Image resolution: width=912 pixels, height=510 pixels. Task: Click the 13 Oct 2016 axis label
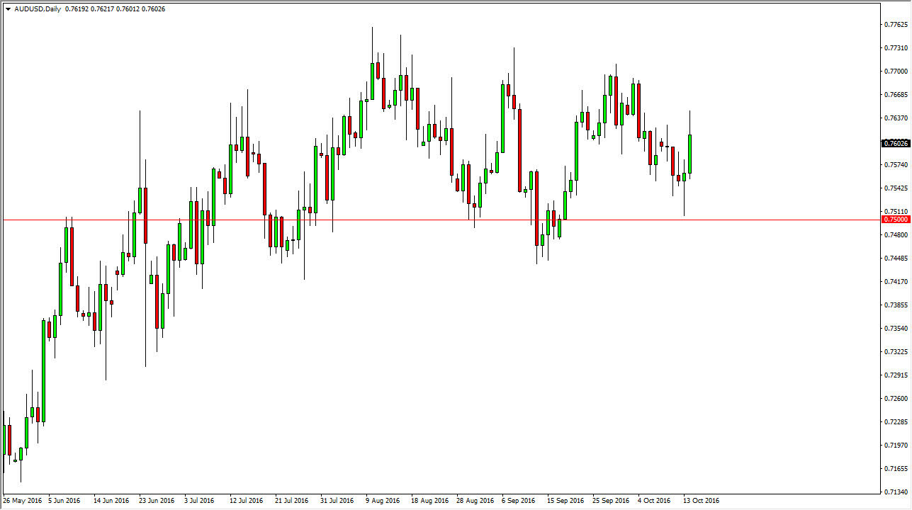point(703,500)
